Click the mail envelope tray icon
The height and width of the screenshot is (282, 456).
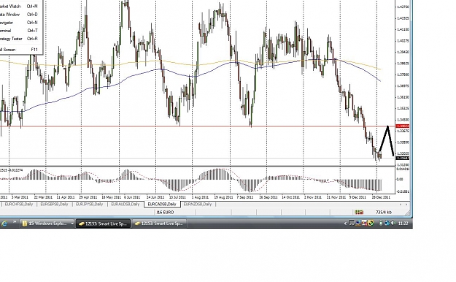364,223
